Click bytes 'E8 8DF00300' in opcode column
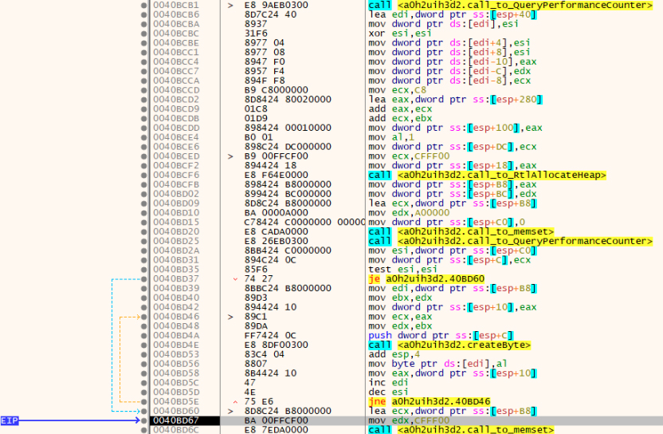663x434 pixels. point(276,345)
